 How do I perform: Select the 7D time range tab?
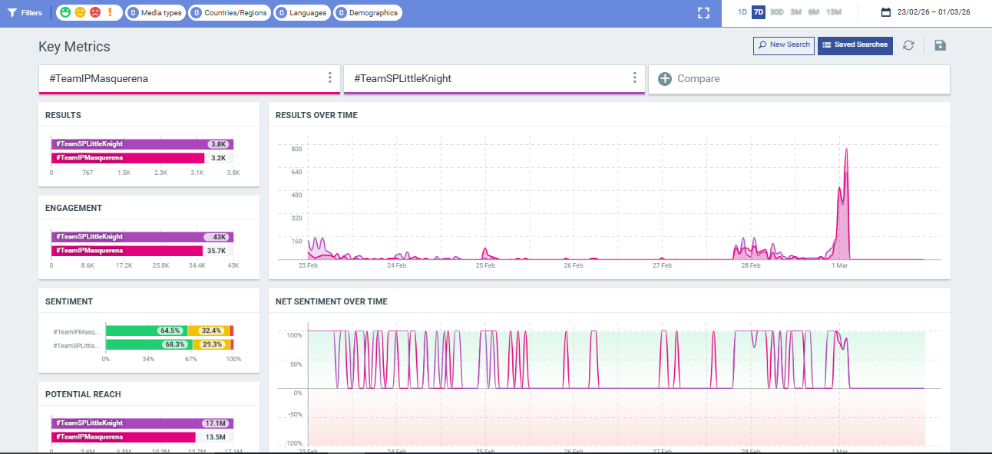[x=759, y=12]
